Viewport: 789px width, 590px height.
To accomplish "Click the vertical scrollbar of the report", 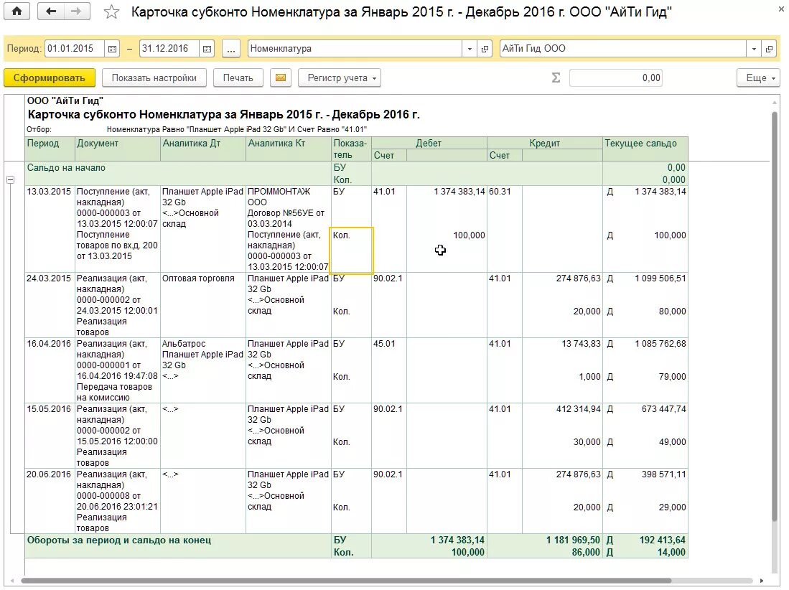I will click(775, 317).
